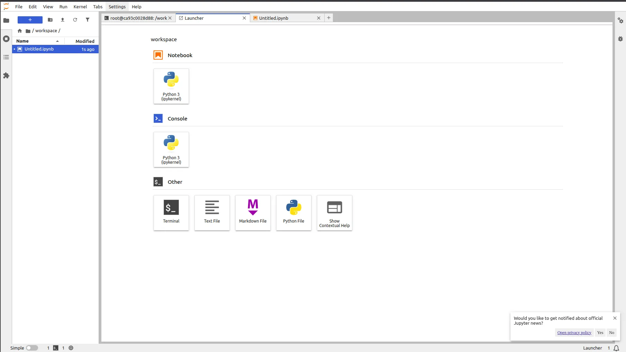Refresh the file browser list
626x352 pixels.
pos(75,20)
